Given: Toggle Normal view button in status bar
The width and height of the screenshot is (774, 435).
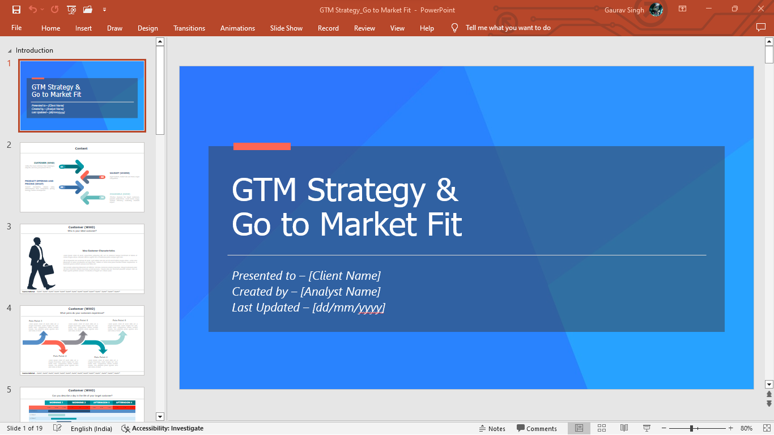Looking at the screenshot, I should coord(579,428).
